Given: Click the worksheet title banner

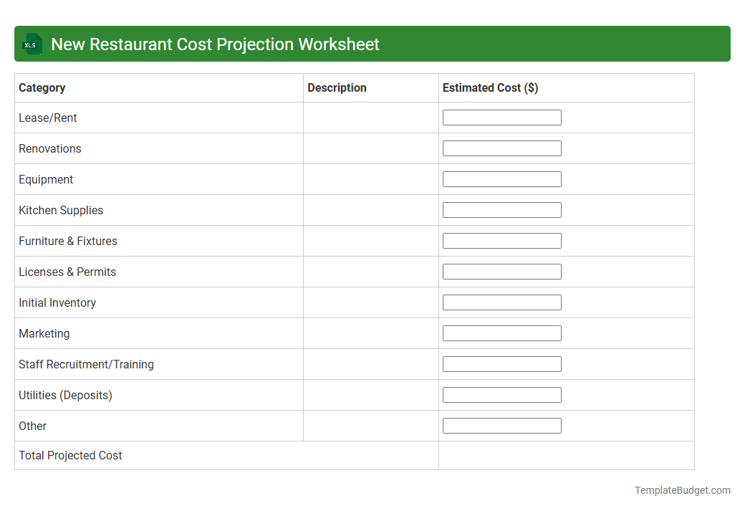Looking at the screenshot, I should [x=215, y=44].
